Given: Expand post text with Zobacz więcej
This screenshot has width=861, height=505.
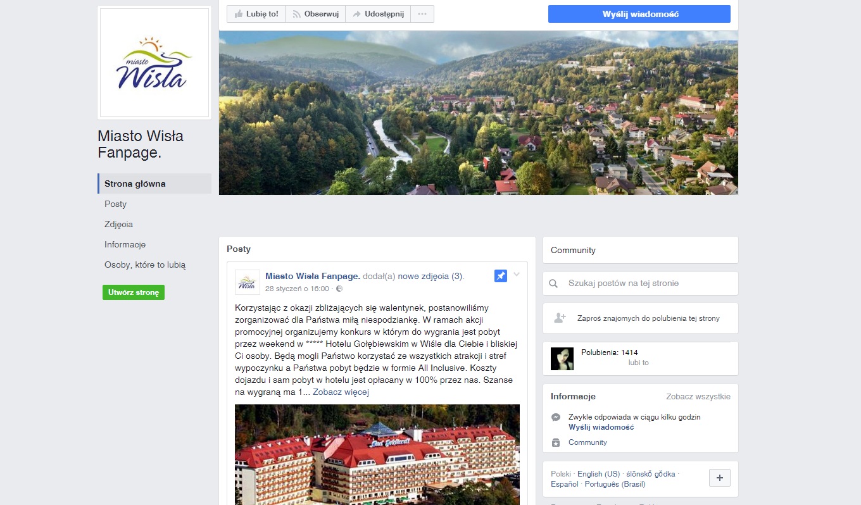Looking at the screenshot, I should pyautogui.click(x=341, y=392).
